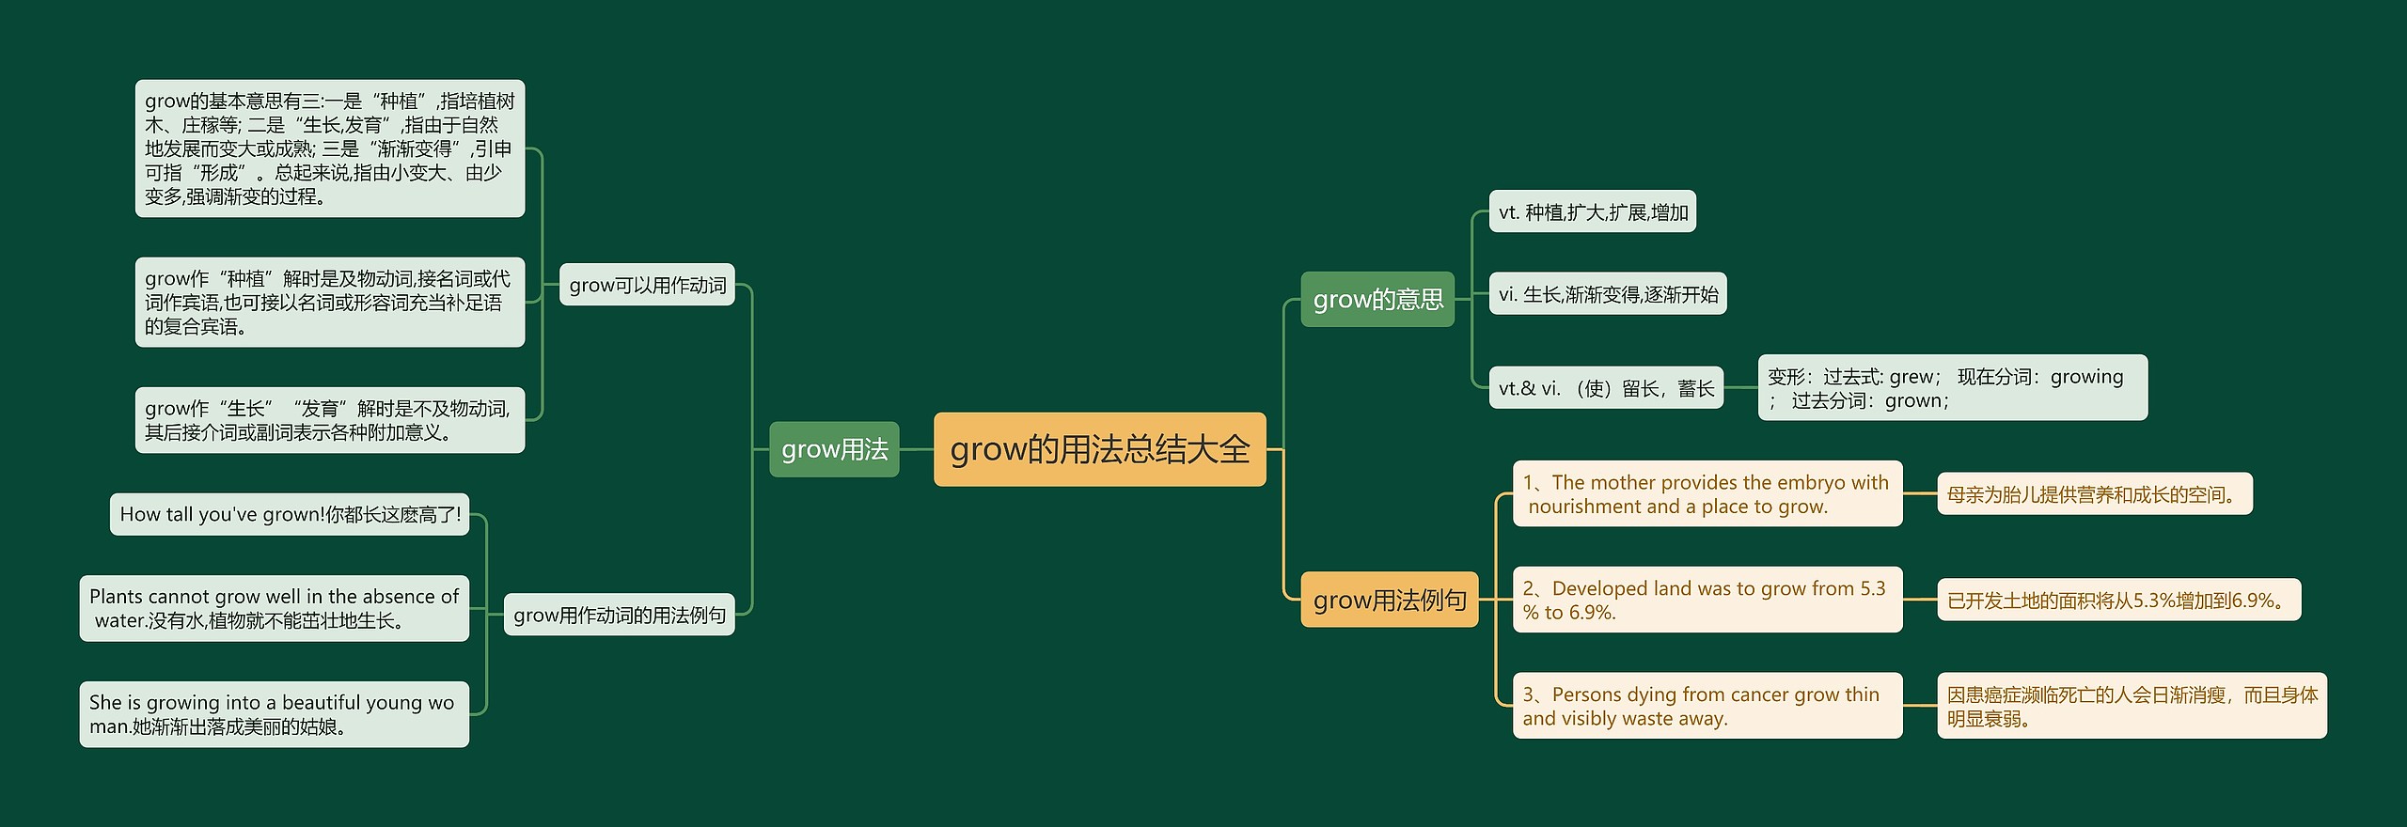Image resolution: width=2407 pixels, height=827 pixels.
Task: Select the 'Plants cannot grow well' example node
Action: (274, 608)
